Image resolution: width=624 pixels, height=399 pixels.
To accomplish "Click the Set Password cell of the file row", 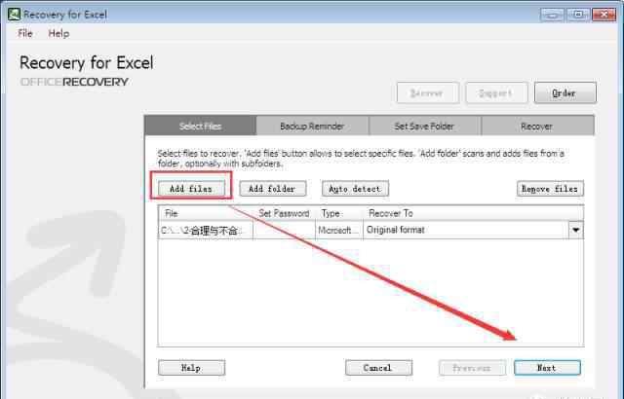I will pos(284,231).
